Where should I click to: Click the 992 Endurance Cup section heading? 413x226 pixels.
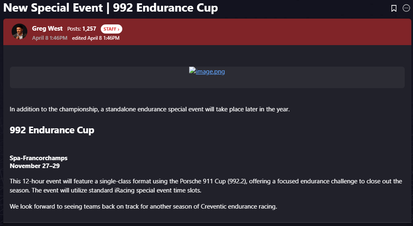click(52, 130)
